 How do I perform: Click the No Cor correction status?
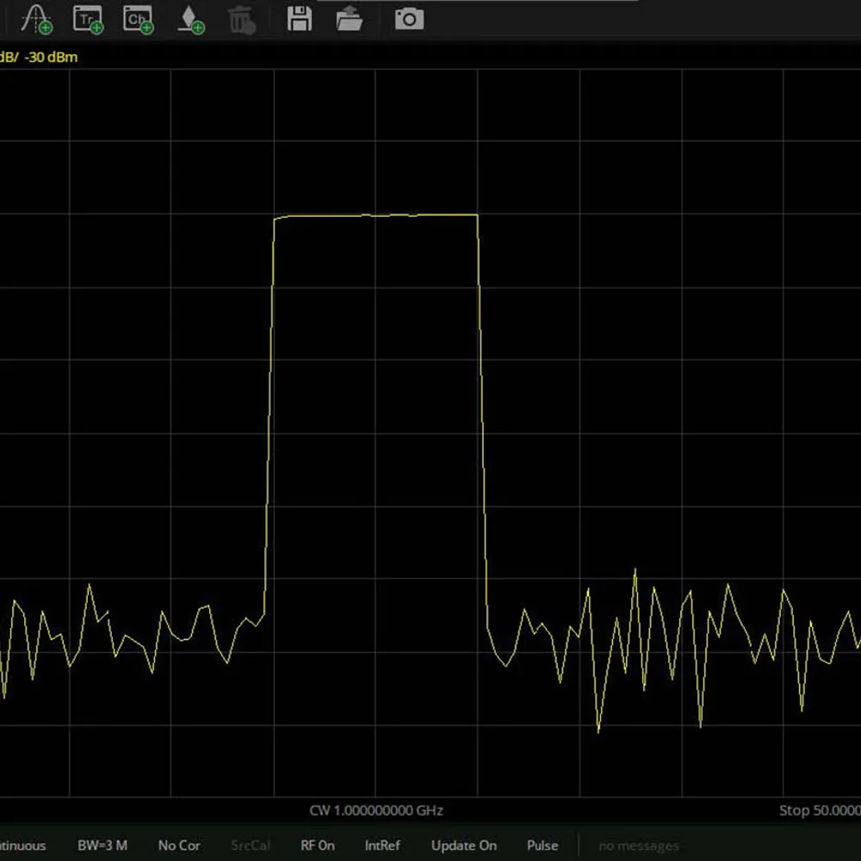[179, 846]
